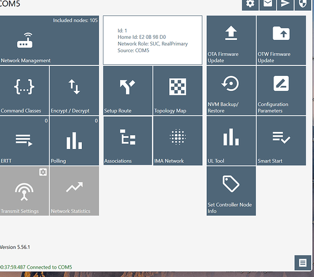Open the OTW Firmware Update tile
Image resolution: width=314 pixels, height=277 pixels.
point(281,40)
